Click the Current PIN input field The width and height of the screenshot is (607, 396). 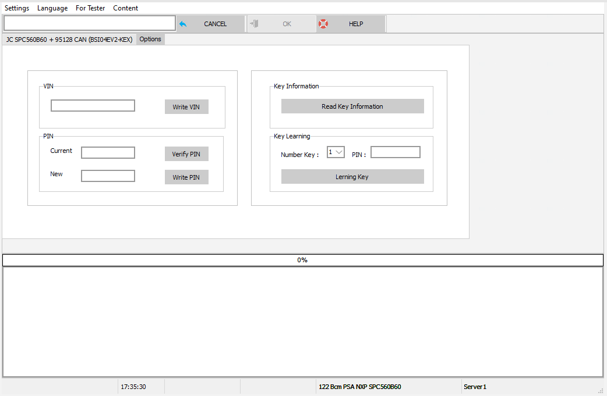[108, 152]
